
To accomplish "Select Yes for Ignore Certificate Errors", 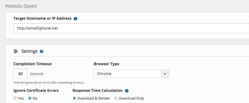I will click(x=15, y=98).
